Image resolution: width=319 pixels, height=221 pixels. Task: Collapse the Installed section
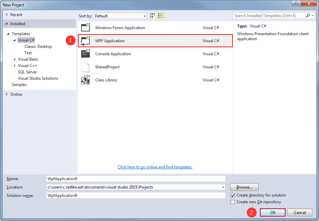[x=6, y=24]
